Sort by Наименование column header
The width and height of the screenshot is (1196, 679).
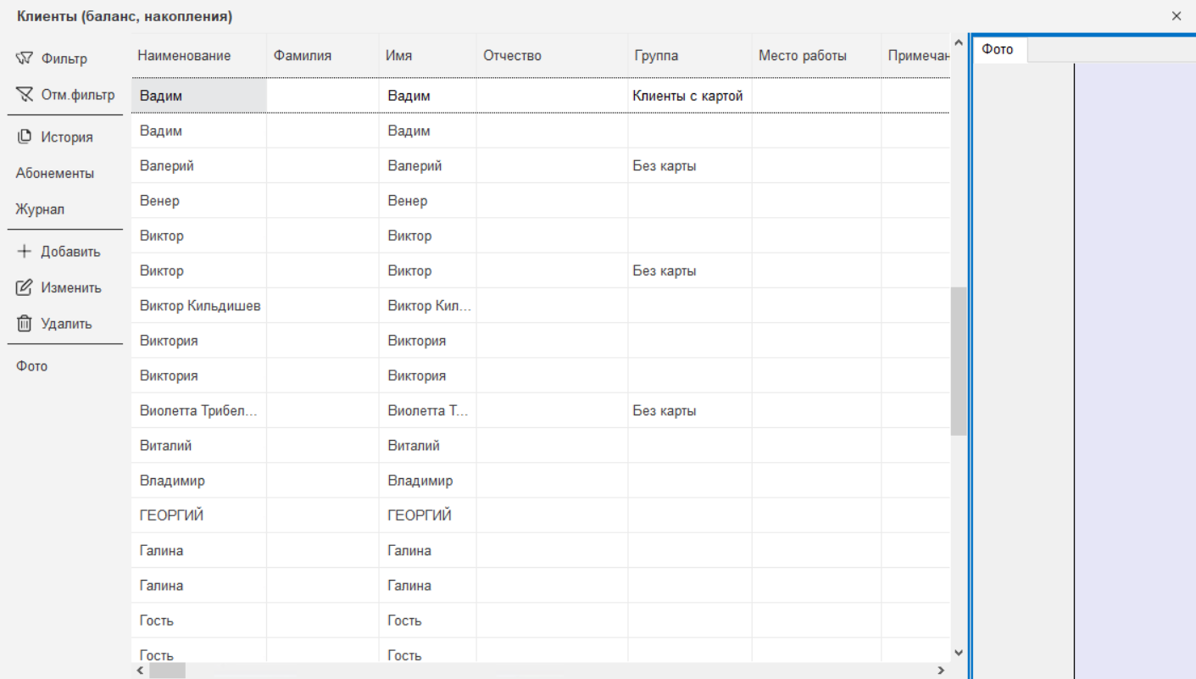(184, 56)
